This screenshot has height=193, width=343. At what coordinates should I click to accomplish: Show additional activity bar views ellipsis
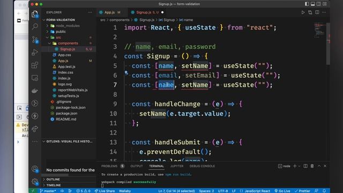[35, 142]
